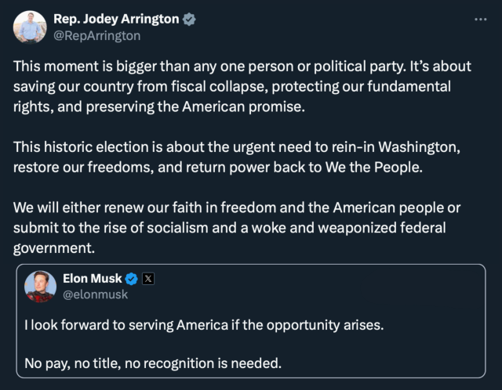
Task: Click Elon Musk's blue verified checkmark
Action: [132, 278]
